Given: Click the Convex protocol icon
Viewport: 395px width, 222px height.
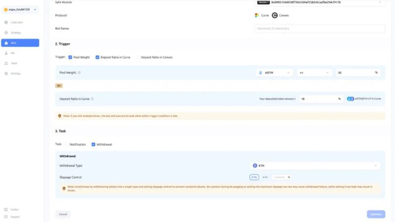Looking at the screenshot, I should [x=275, y=15].
